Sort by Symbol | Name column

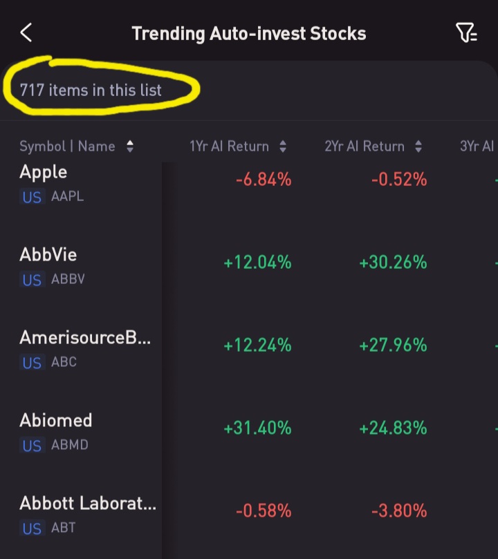coord(76,146)
